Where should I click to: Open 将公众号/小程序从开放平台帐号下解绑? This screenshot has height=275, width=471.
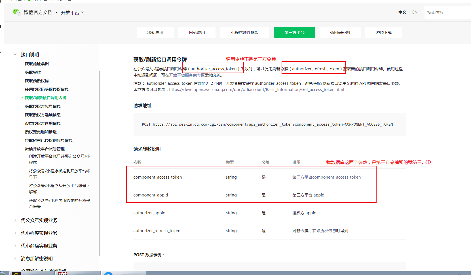coord(60,189)
